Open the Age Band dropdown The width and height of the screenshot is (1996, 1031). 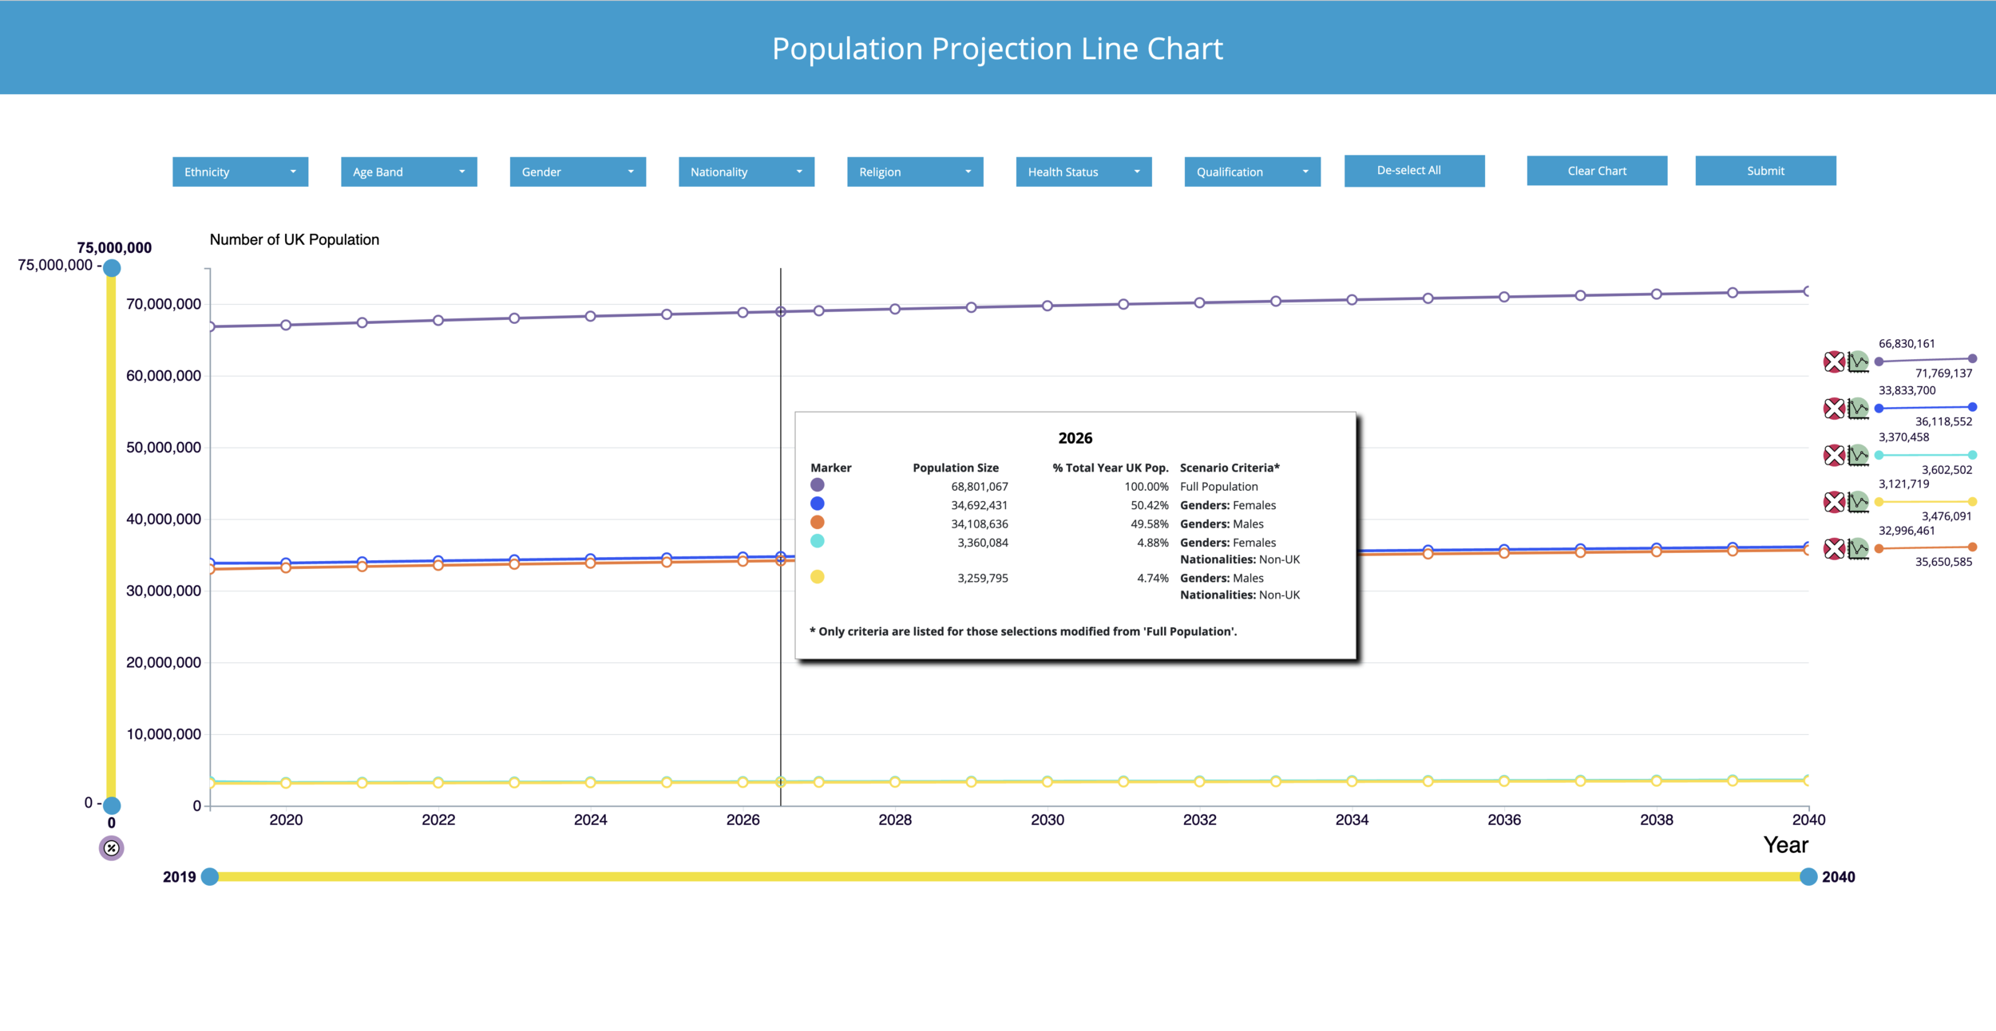[x=409, y=172]
